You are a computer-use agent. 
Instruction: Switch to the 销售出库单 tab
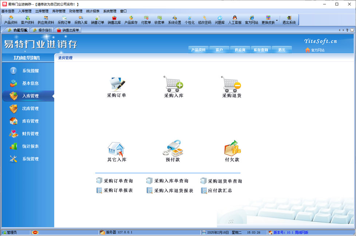pos(68,30)
